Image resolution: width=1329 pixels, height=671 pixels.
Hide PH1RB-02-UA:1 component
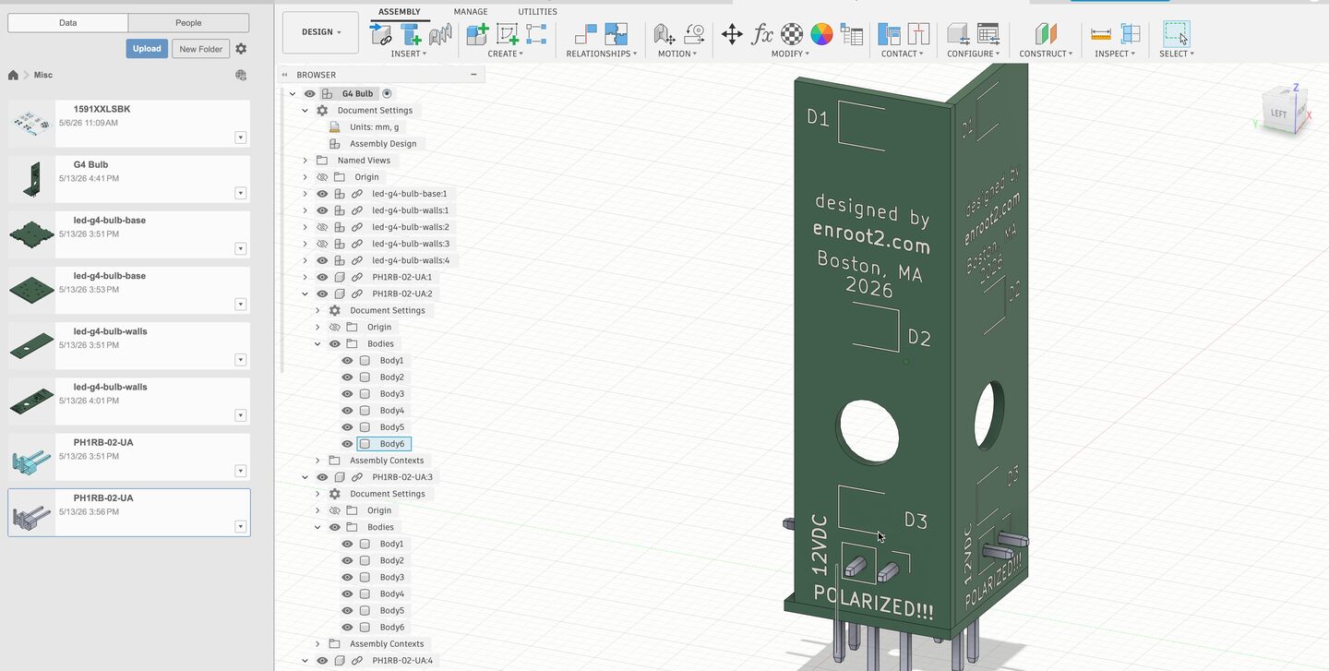(322, 277)
